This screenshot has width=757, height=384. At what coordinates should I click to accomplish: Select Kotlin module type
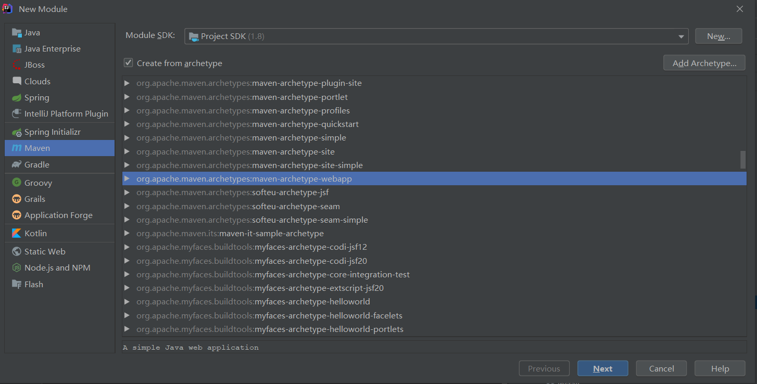[x=59, y=233]
